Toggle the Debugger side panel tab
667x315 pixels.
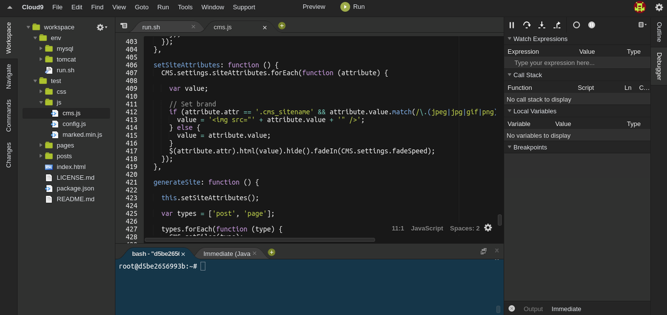659,66
